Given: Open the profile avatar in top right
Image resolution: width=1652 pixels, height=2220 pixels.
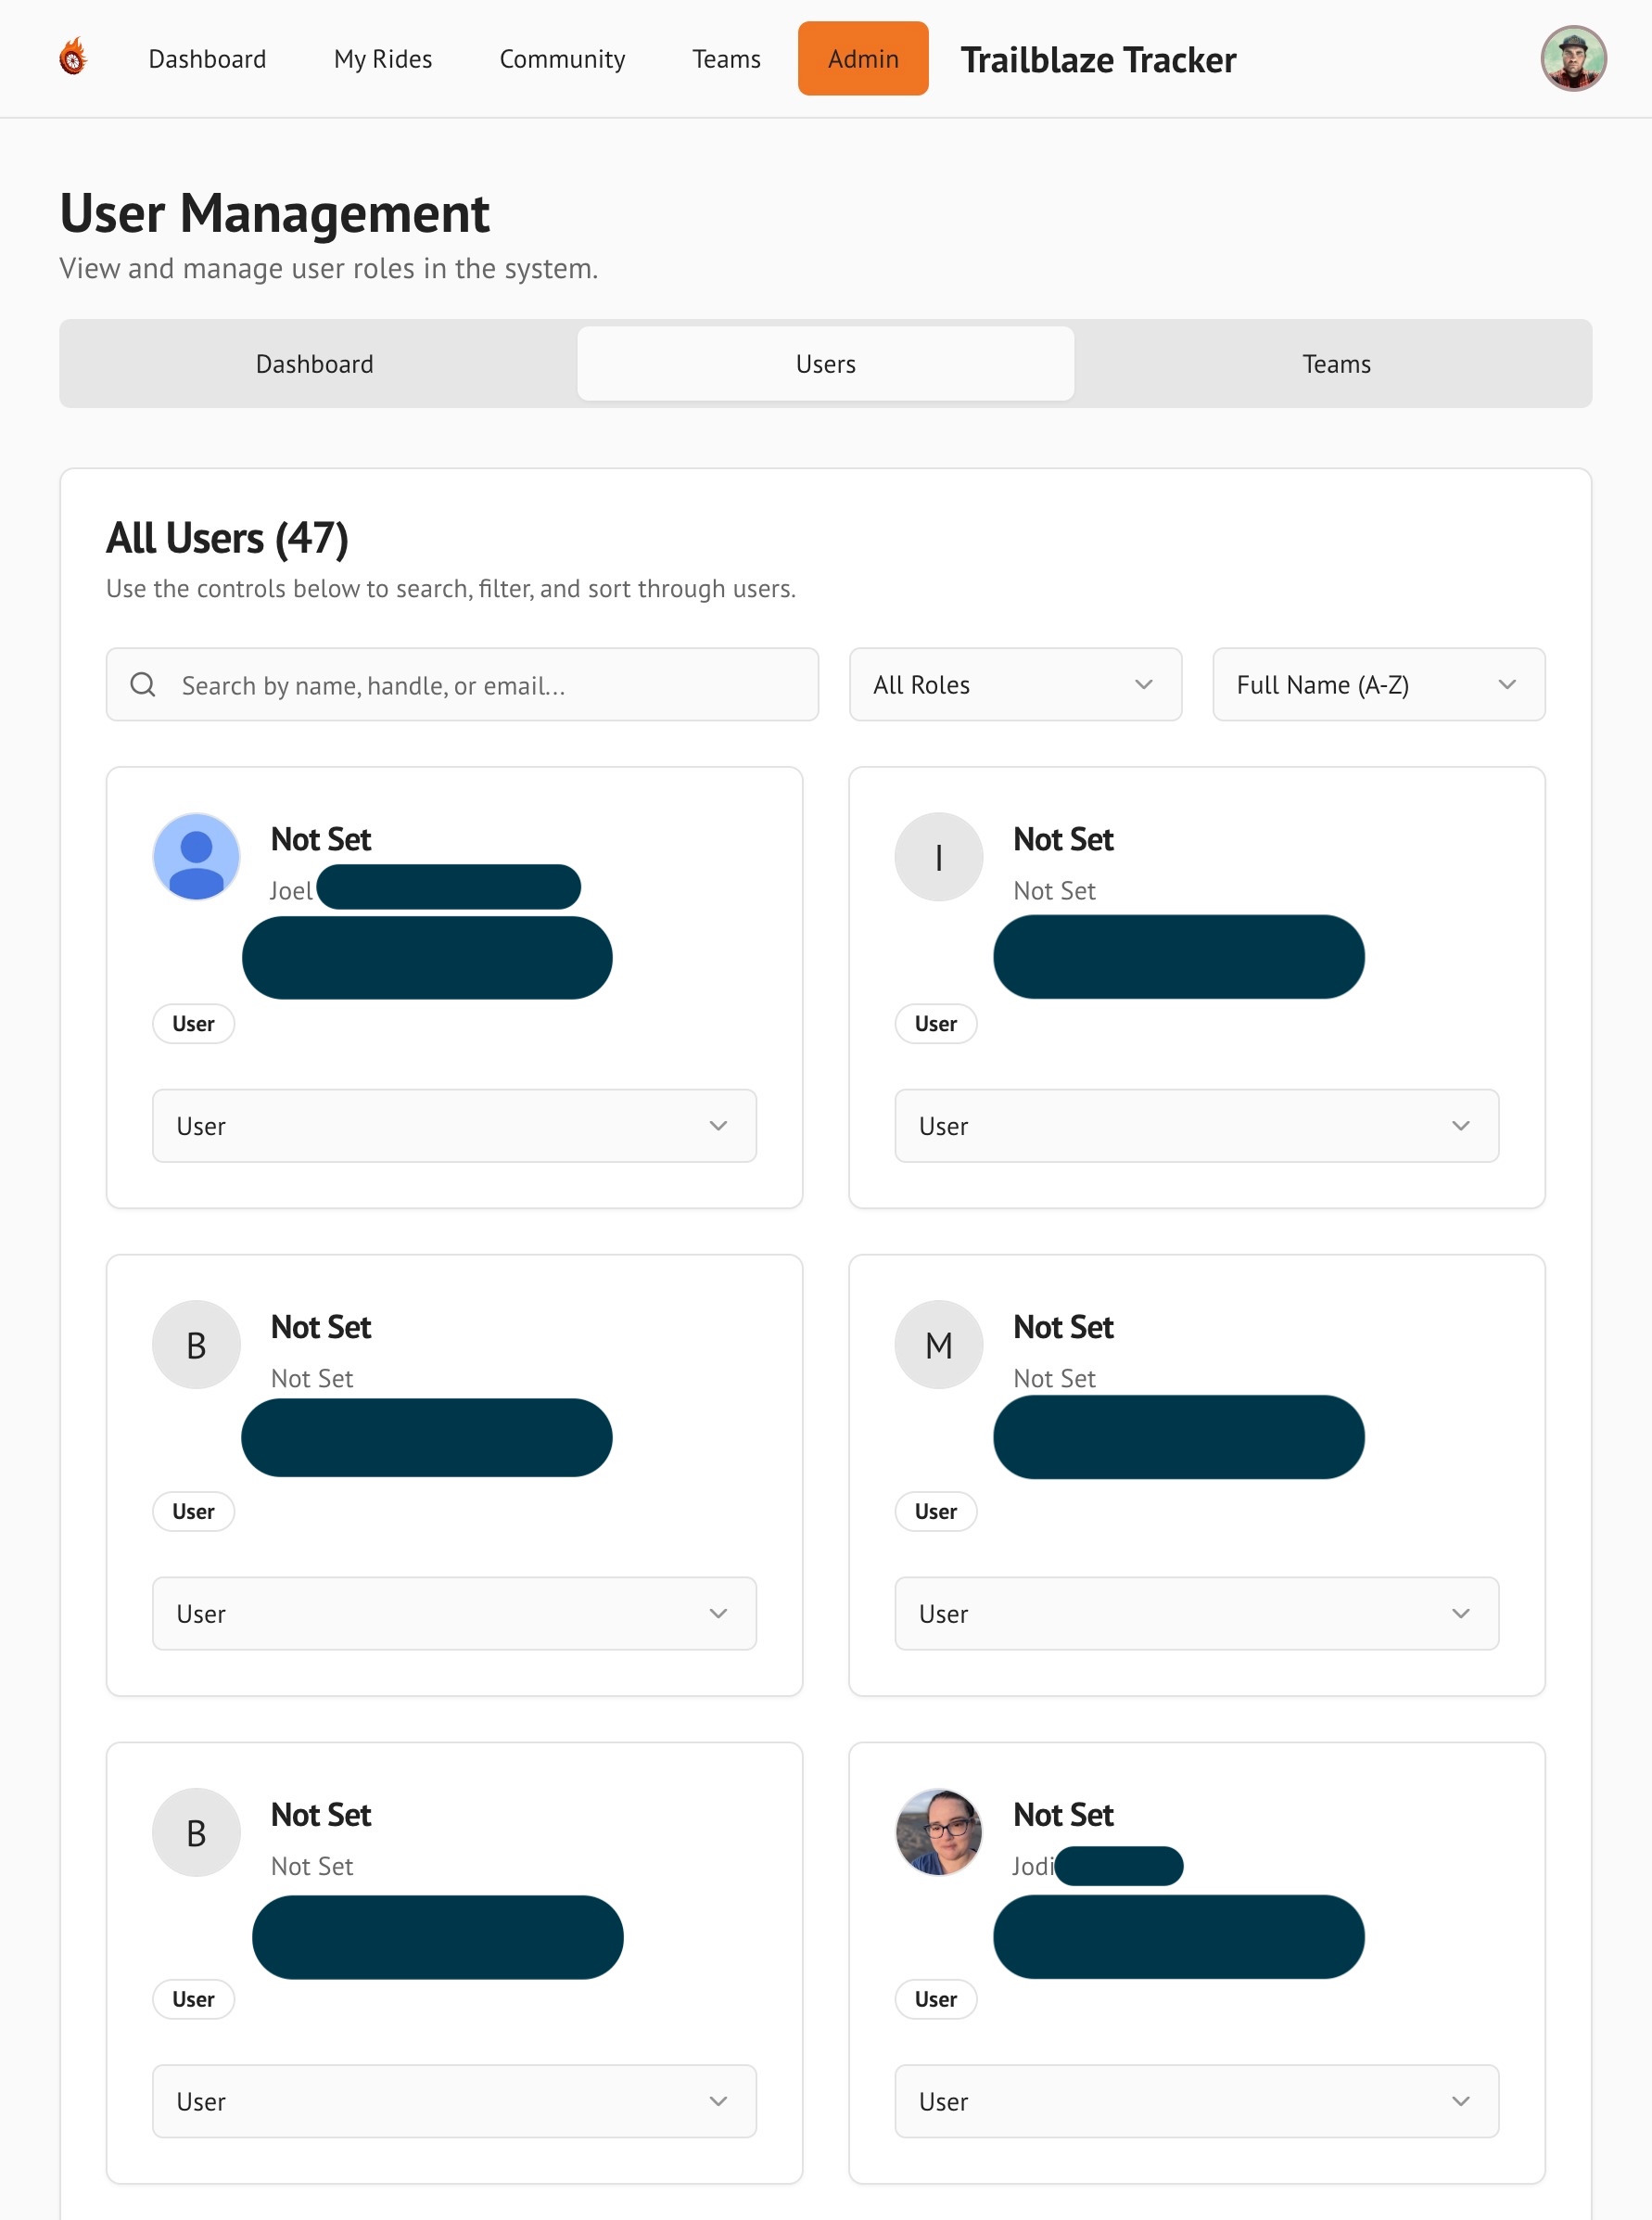Looking at the screenshot, I should 1572,58.
